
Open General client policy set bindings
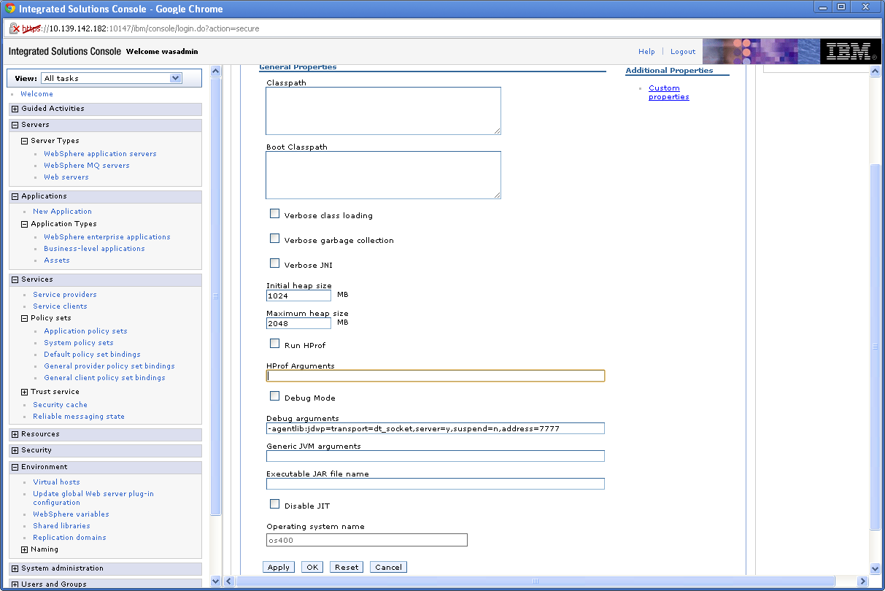[104, 378]
